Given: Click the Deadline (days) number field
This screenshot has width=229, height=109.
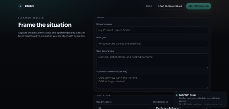Looking at the screenshot, I should pyautogui.click(x=124, y=107).
